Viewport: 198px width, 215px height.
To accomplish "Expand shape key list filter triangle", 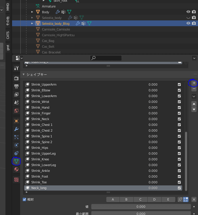I will [27, 192].
